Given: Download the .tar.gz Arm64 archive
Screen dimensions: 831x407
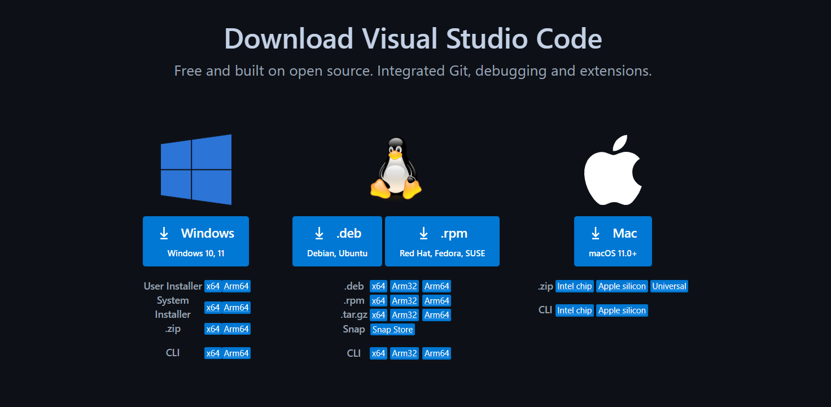Looking at the screenshot, I should (x=437, y=315).
